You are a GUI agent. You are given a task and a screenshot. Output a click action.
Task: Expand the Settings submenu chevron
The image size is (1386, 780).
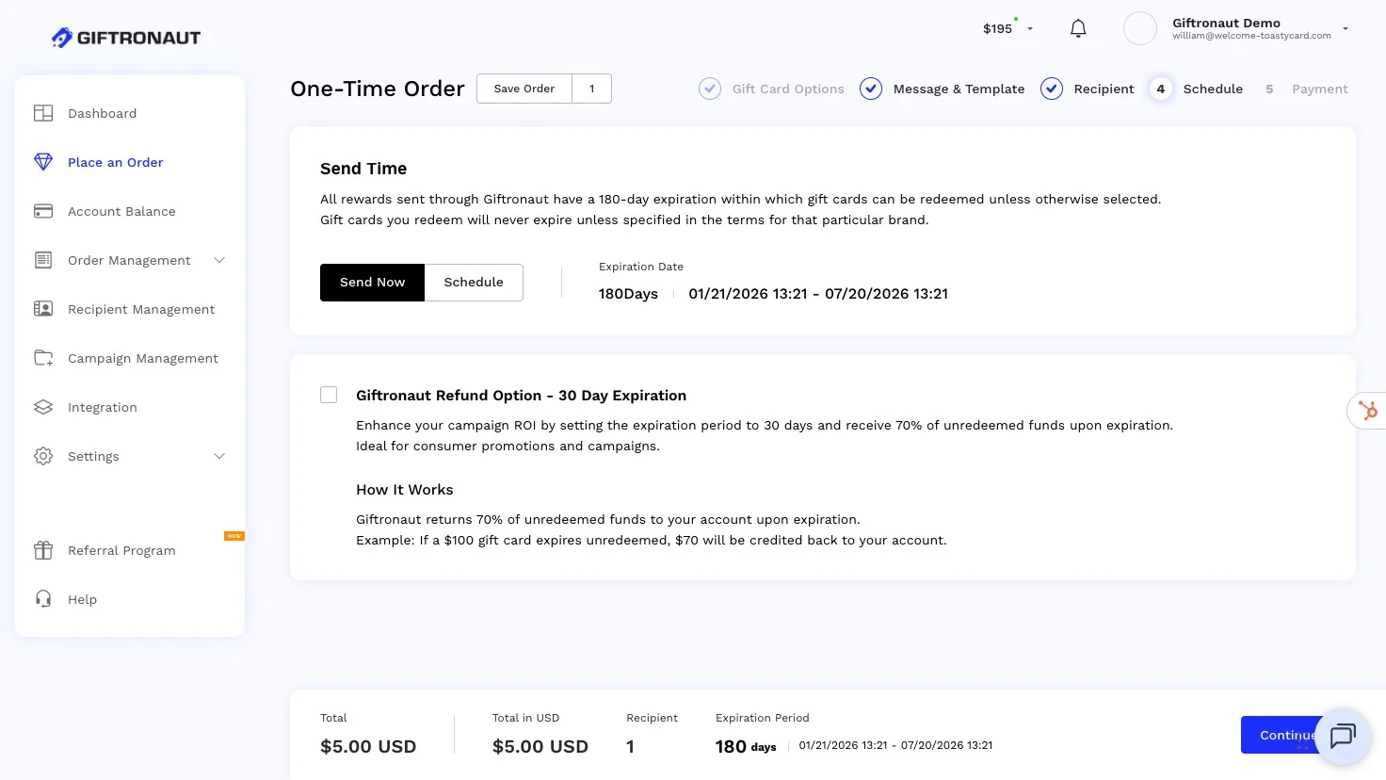[x=219, y=456]
